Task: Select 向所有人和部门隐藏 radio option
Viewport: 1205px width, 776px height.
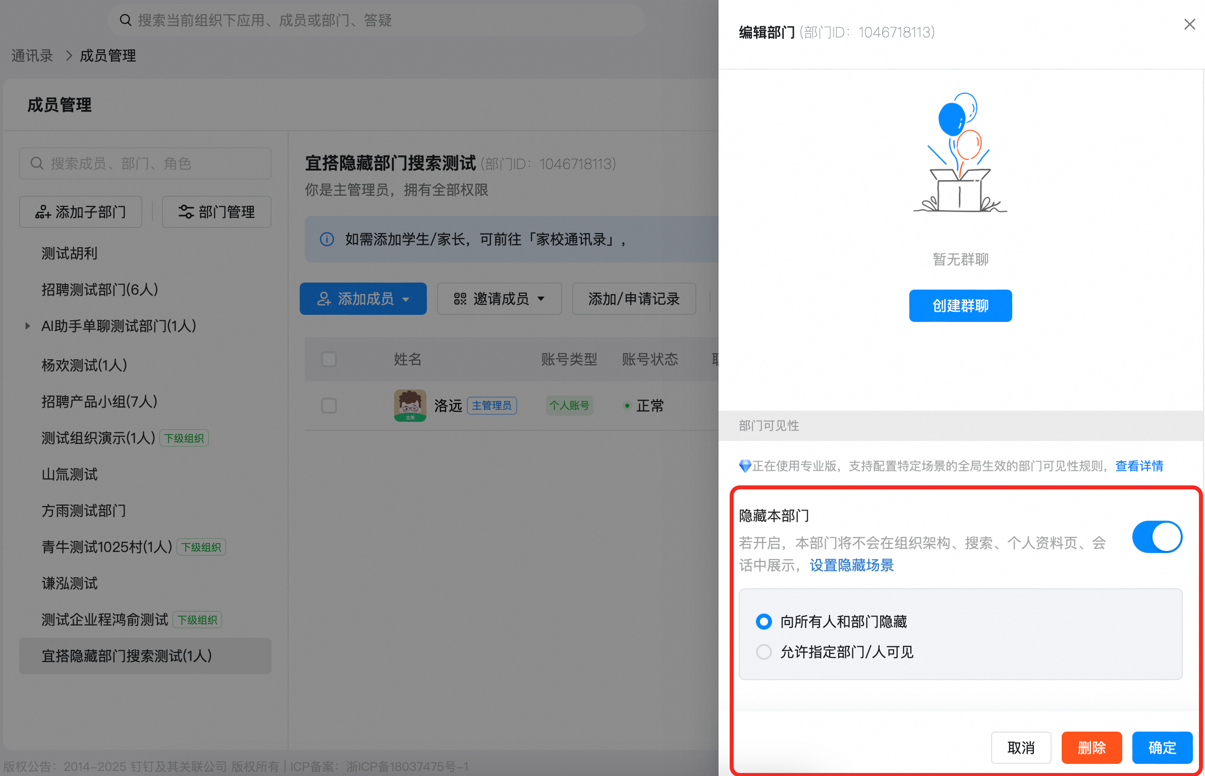Action: pyautogui.click(x=764, y=622)
